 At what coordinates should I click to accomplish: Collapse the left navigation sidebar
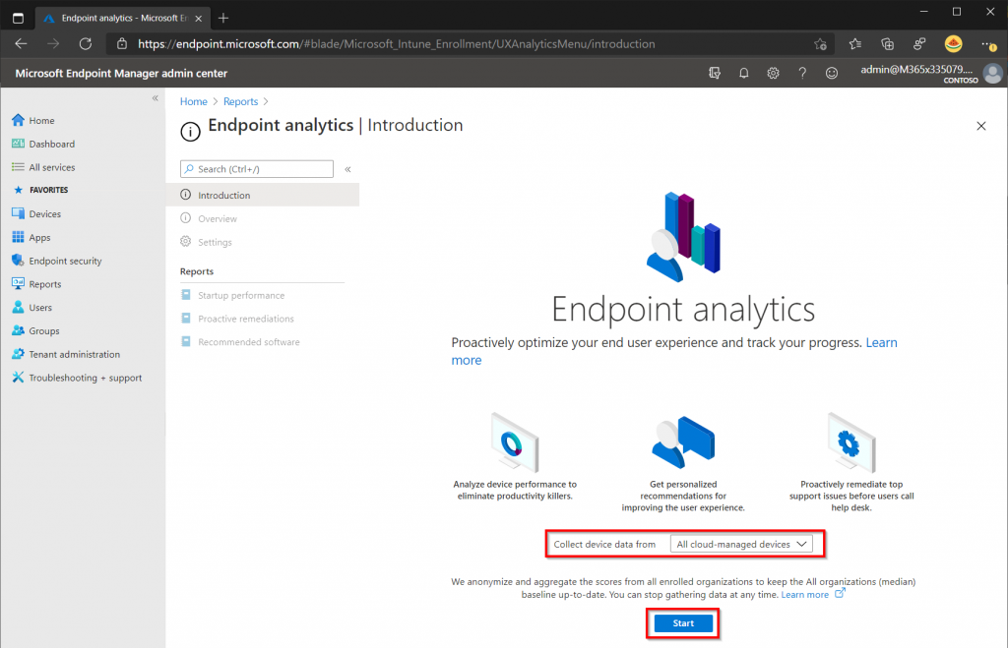click(x=155, y=98)
